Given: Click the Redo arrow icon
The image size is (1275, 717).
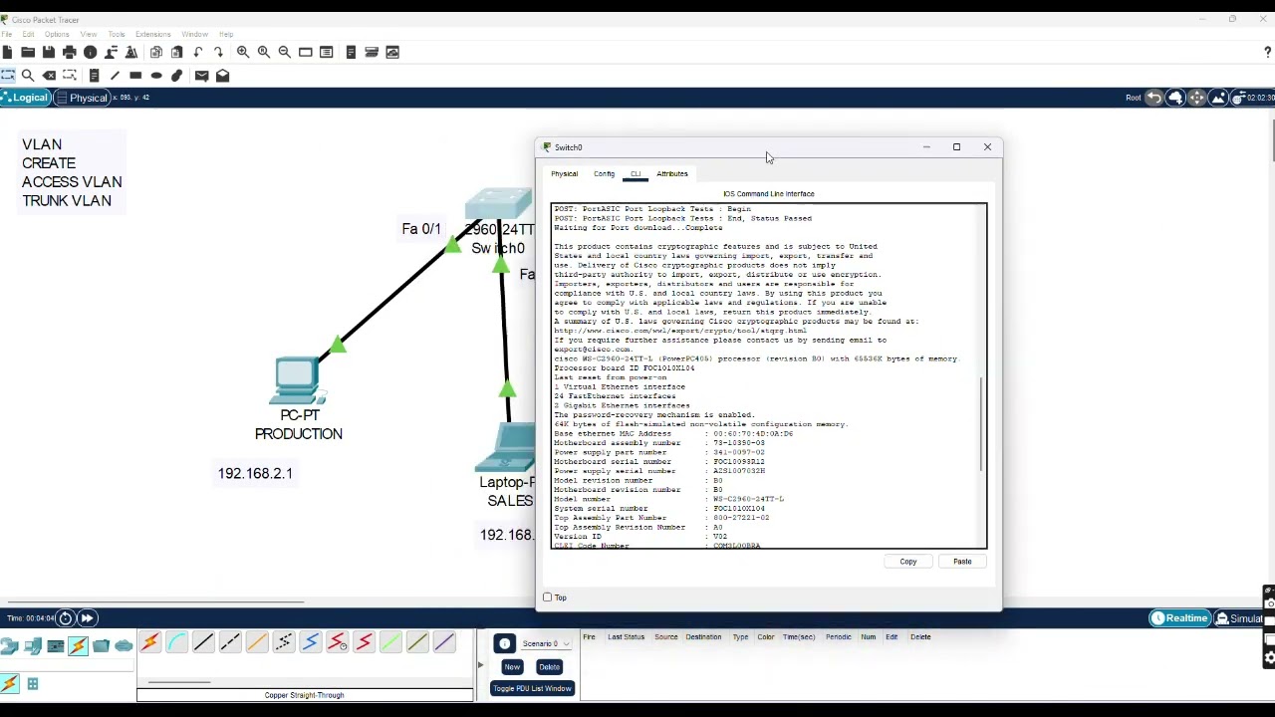Looking at the screenshot, I should point(219,52).
